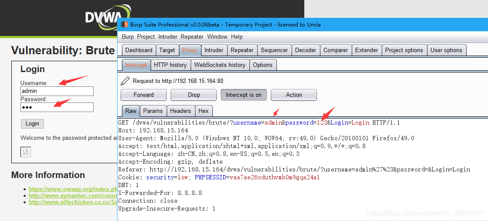Click the 'Host: 192.168.15.164' header line
The image size is (488, 221).
153,130
